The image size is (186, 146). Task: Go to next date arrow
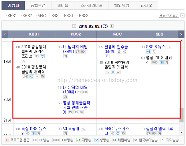112,26
